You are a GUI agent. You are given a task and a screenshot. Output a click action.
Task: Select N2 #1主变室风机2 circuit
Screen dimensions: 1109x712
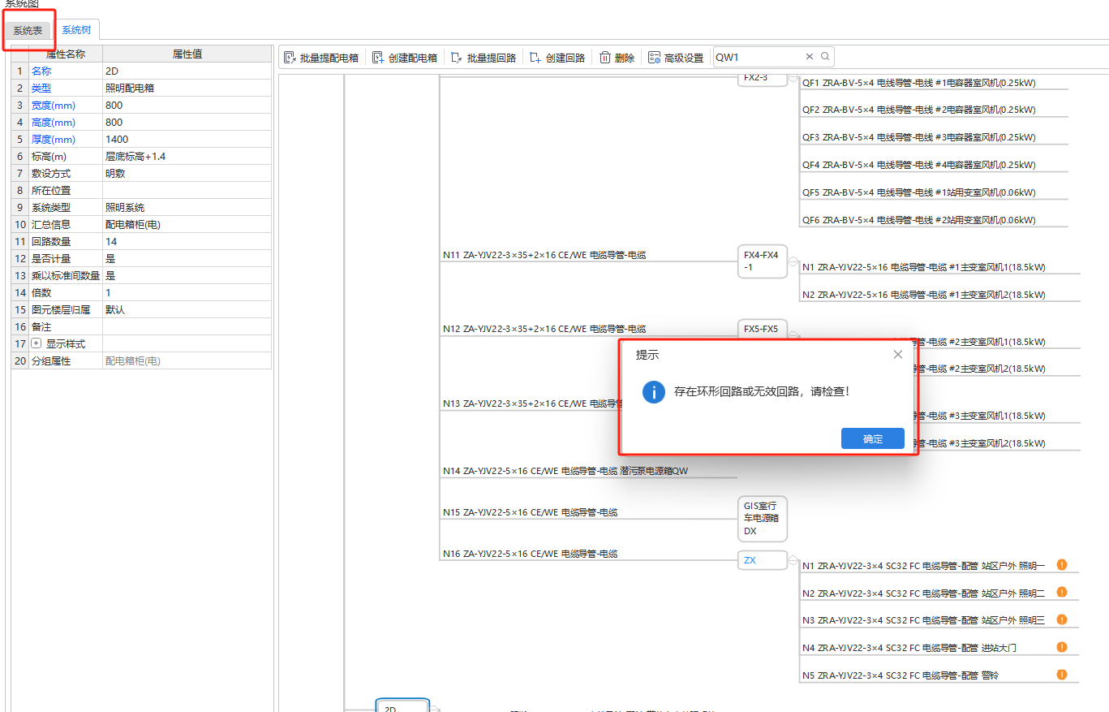pos(924,295)
